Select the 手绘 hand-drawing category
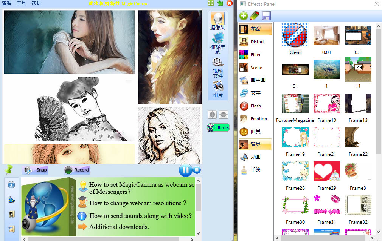This screenshot has width=382, height=241. click(x=255, y=170)
